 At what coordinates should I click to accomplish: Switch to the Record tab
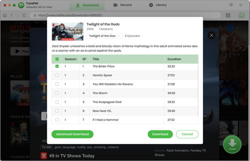(122, 5)
